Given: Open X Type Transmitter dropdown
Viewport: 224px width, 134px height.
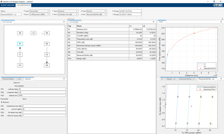Looking at the screenshot, I should 39,11.
